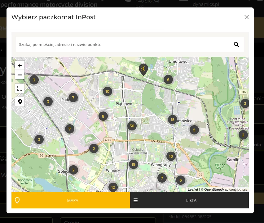Click the geolocation pin control

pyautogui.click(x=20, y=102)
